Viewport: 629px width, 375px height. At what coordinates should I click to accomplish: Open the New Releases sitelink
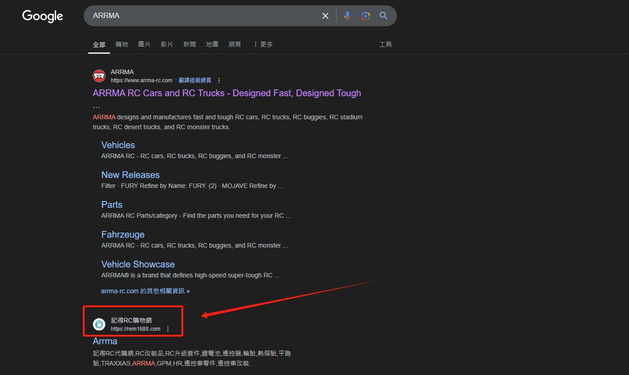click(130, 175)
